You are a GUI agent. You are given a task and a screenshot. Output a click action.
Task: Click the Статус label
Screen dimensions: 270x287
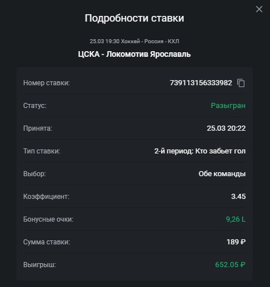(35, 106)
